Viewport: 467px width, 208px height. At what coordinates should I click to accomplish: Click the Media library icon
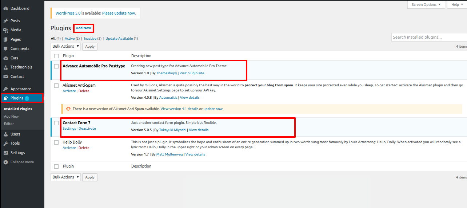coord(5,30)
